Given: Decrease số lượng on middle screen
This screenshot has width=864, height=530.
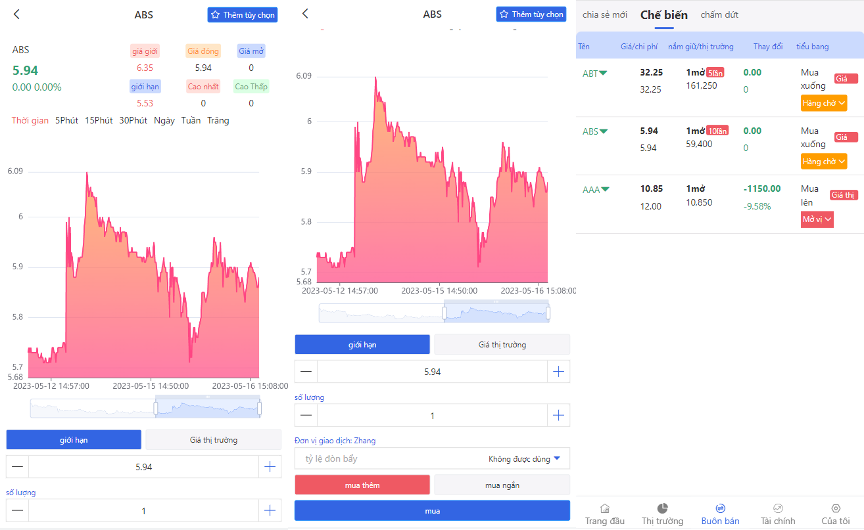Looking at the screenshot, I should [306, 415].
